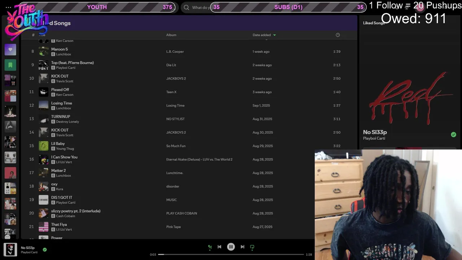Open album Teen X
The height and width of the screenshot is (260, 462).
click(171, 92)
